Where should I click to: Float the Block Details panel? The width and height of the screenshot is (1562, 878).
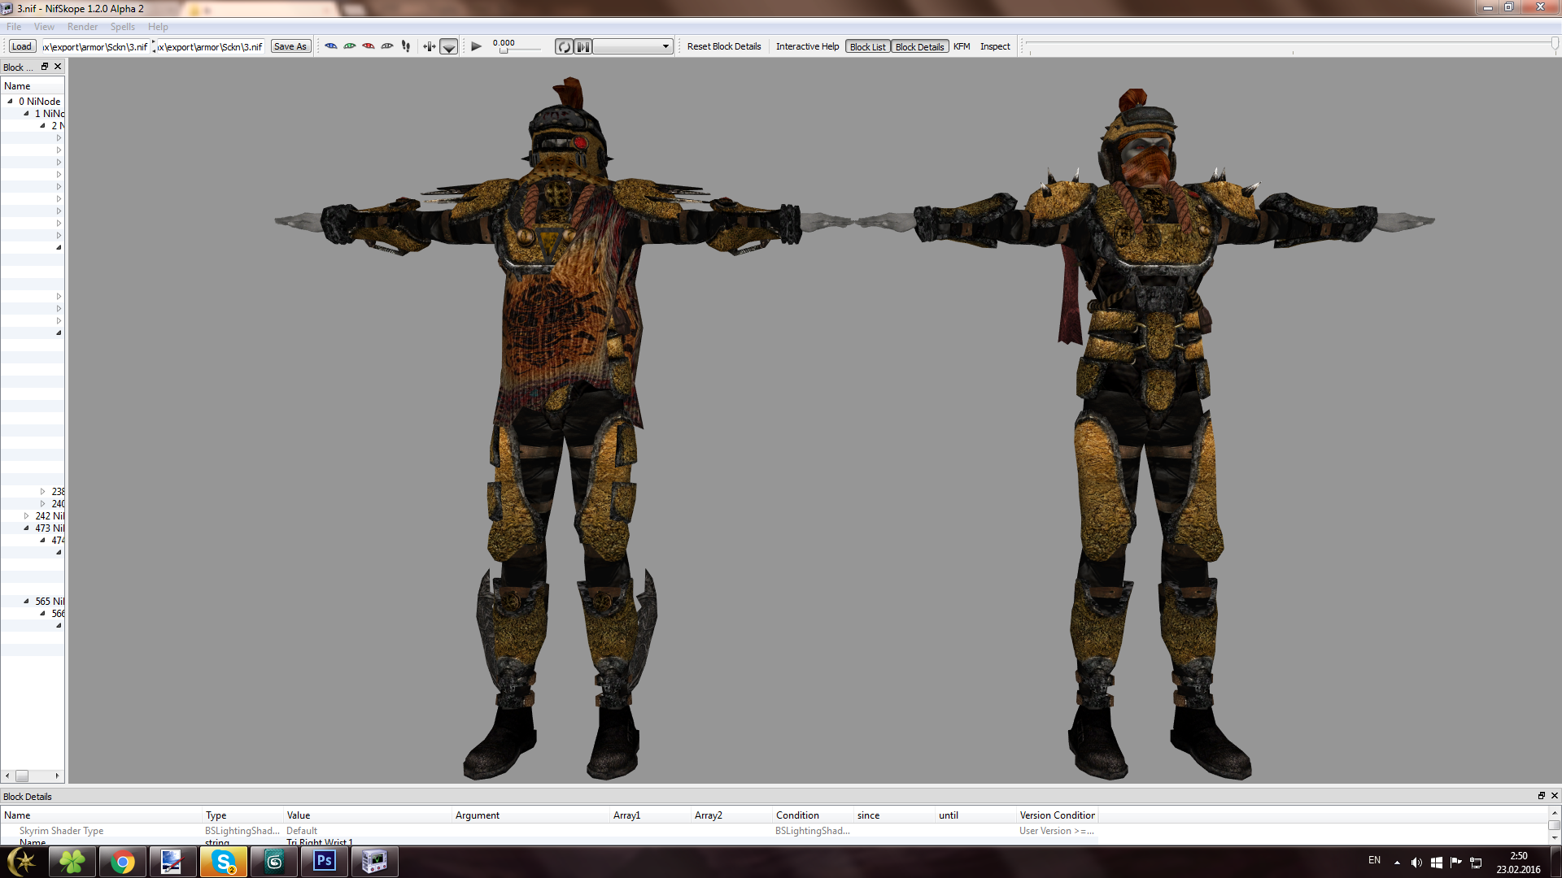tap(1541, 796)
